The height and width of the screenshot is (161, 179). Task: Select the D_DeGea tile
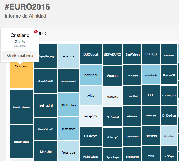[169, 116]
